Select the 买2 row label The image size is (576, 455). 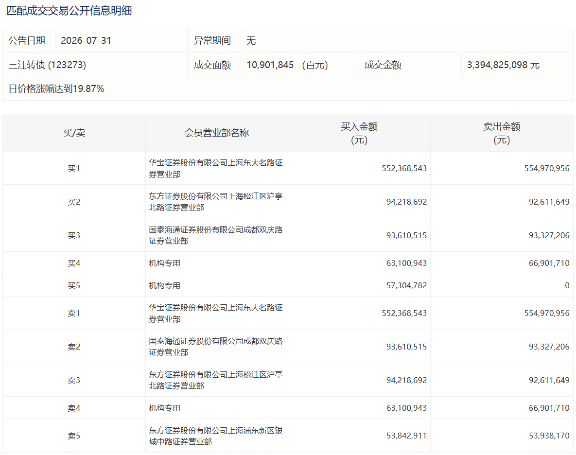[x=74, y=202]
